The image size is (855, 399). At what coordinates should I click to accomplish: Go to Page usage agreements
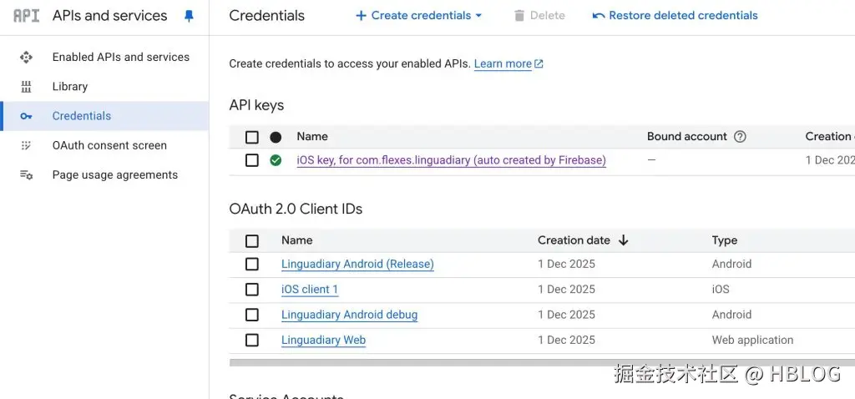click(114, 175)
